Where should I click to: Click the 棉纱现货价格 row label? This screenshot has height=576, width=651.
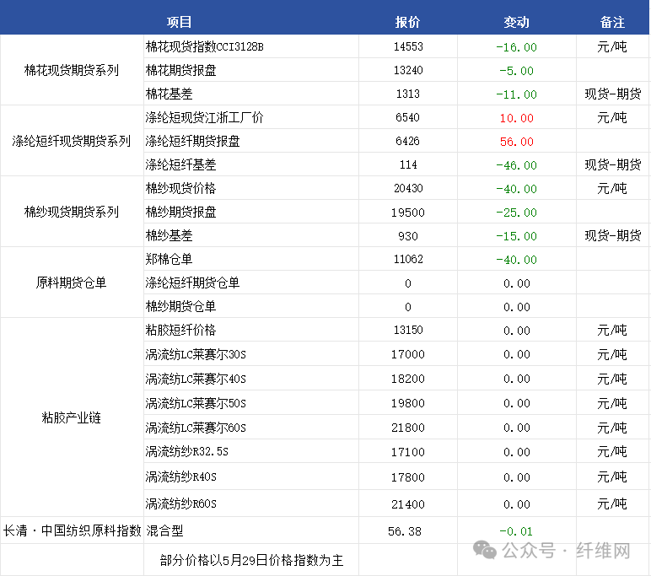(181, 189)
